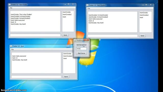Viewport: 163px width, 92px height.
Task: Click 'This is the Chatter!' message line
Action: 21,15
